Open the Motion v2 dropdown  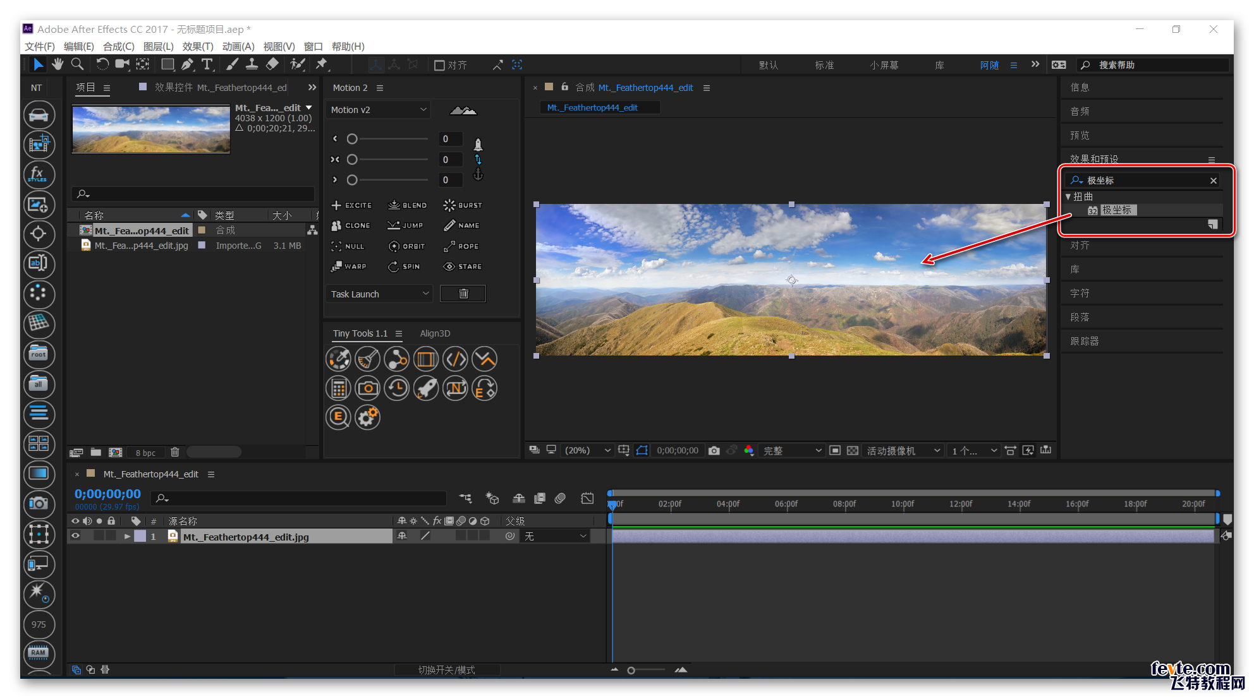378,110
